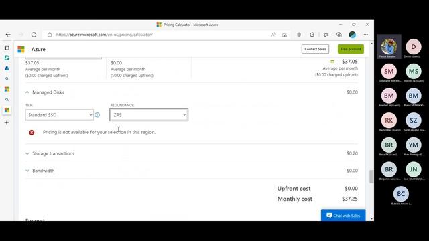Image resolution: width=429 pixels, height=241 pixels.
Task: Open the Favorites list icon
Action: click(x=326, y=35)
